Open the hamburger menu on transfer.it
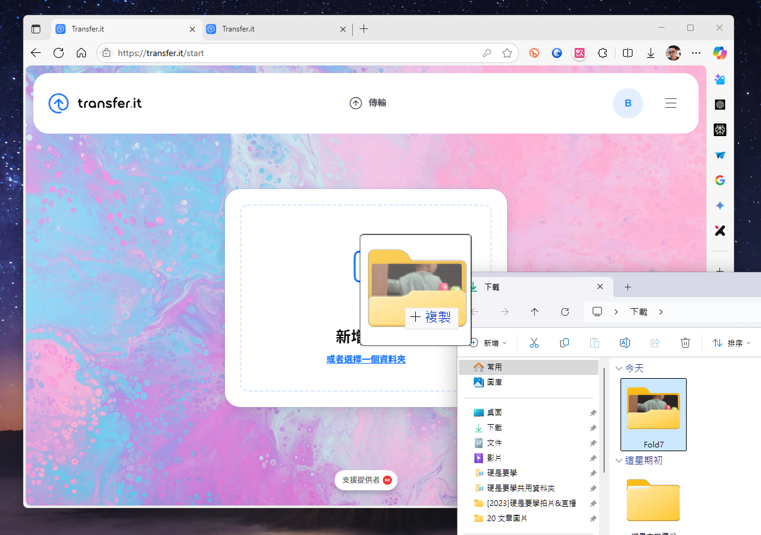The width and height of the screenshot is (761, 535). [671, 103]
